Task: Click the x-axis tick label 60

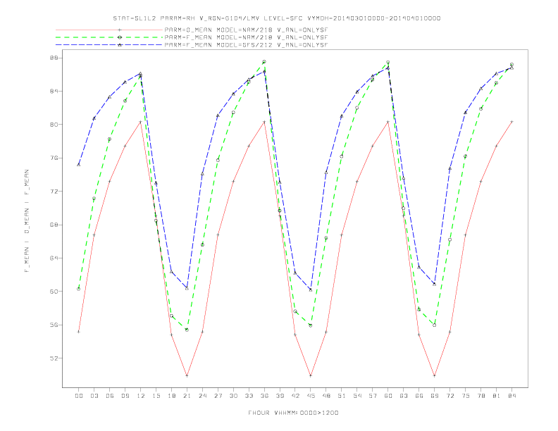Action: [388, 396]
